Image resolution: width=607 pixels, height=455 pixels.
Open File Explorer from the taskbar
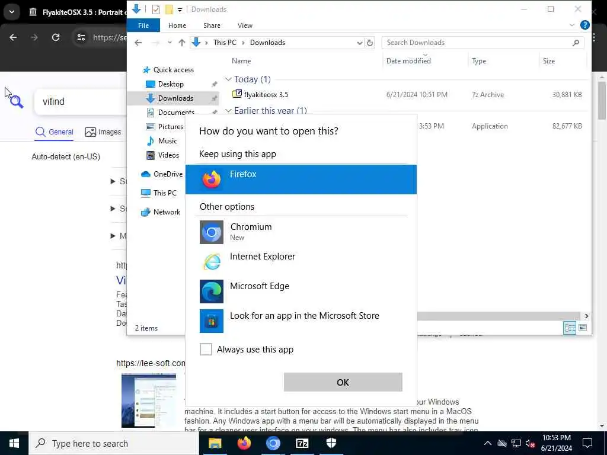pos(215,443)
